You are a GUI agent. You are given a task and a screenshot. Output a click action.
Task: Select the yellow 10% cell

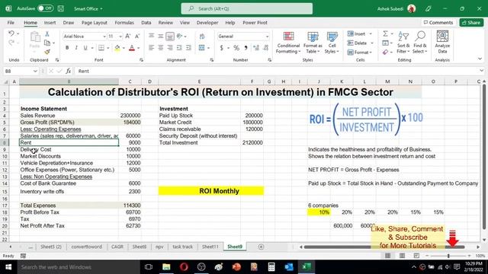319,212
